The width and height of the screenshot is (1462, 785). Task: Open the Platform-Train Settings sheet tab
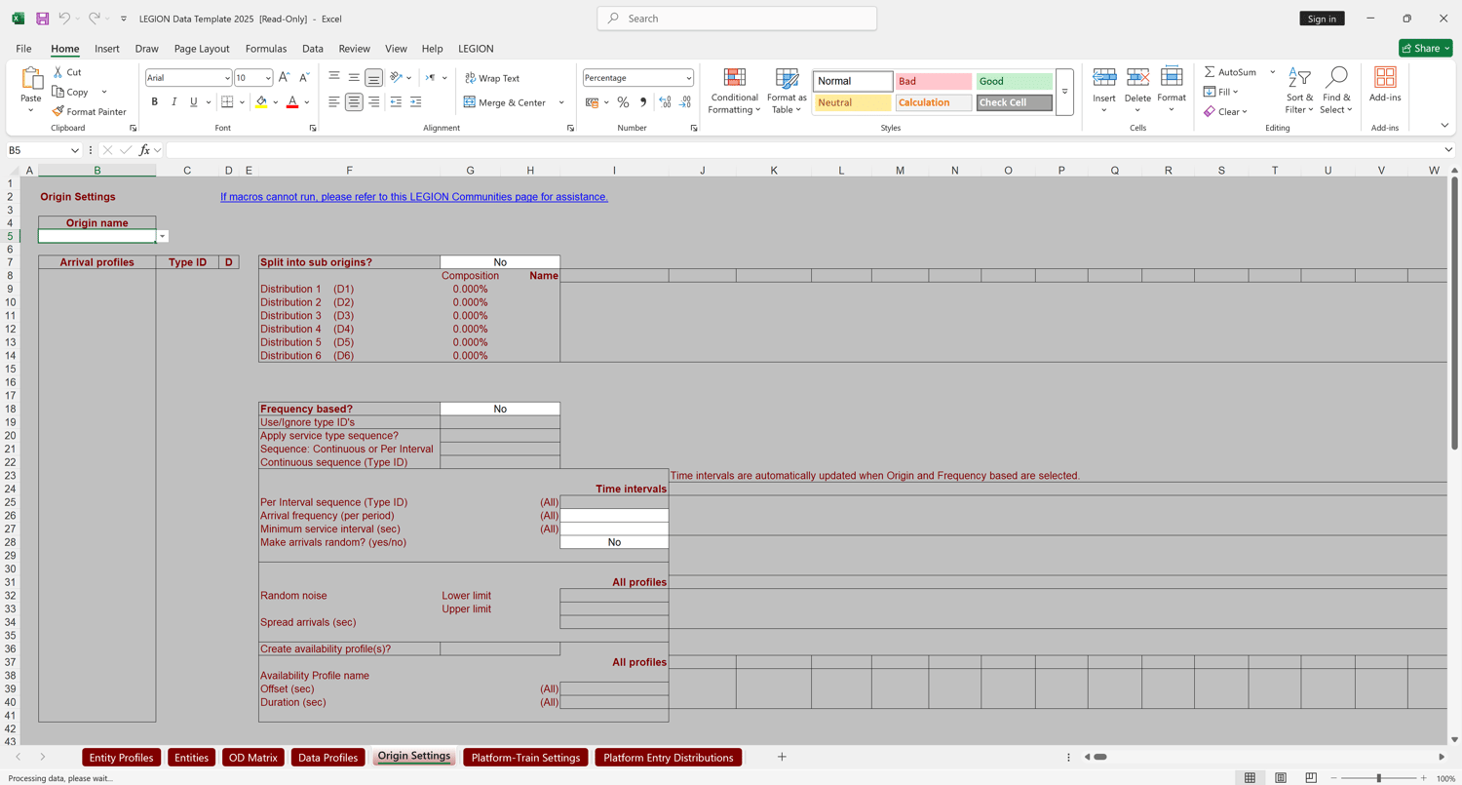[525, 758]
